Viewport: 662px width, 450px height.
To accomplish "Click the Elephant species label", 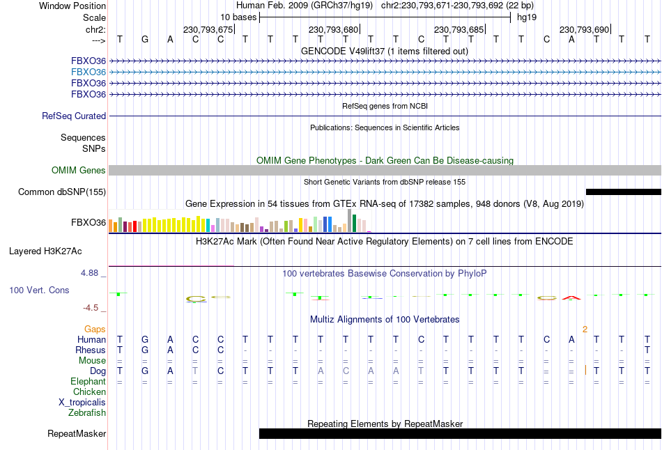I will click(88, 381).
